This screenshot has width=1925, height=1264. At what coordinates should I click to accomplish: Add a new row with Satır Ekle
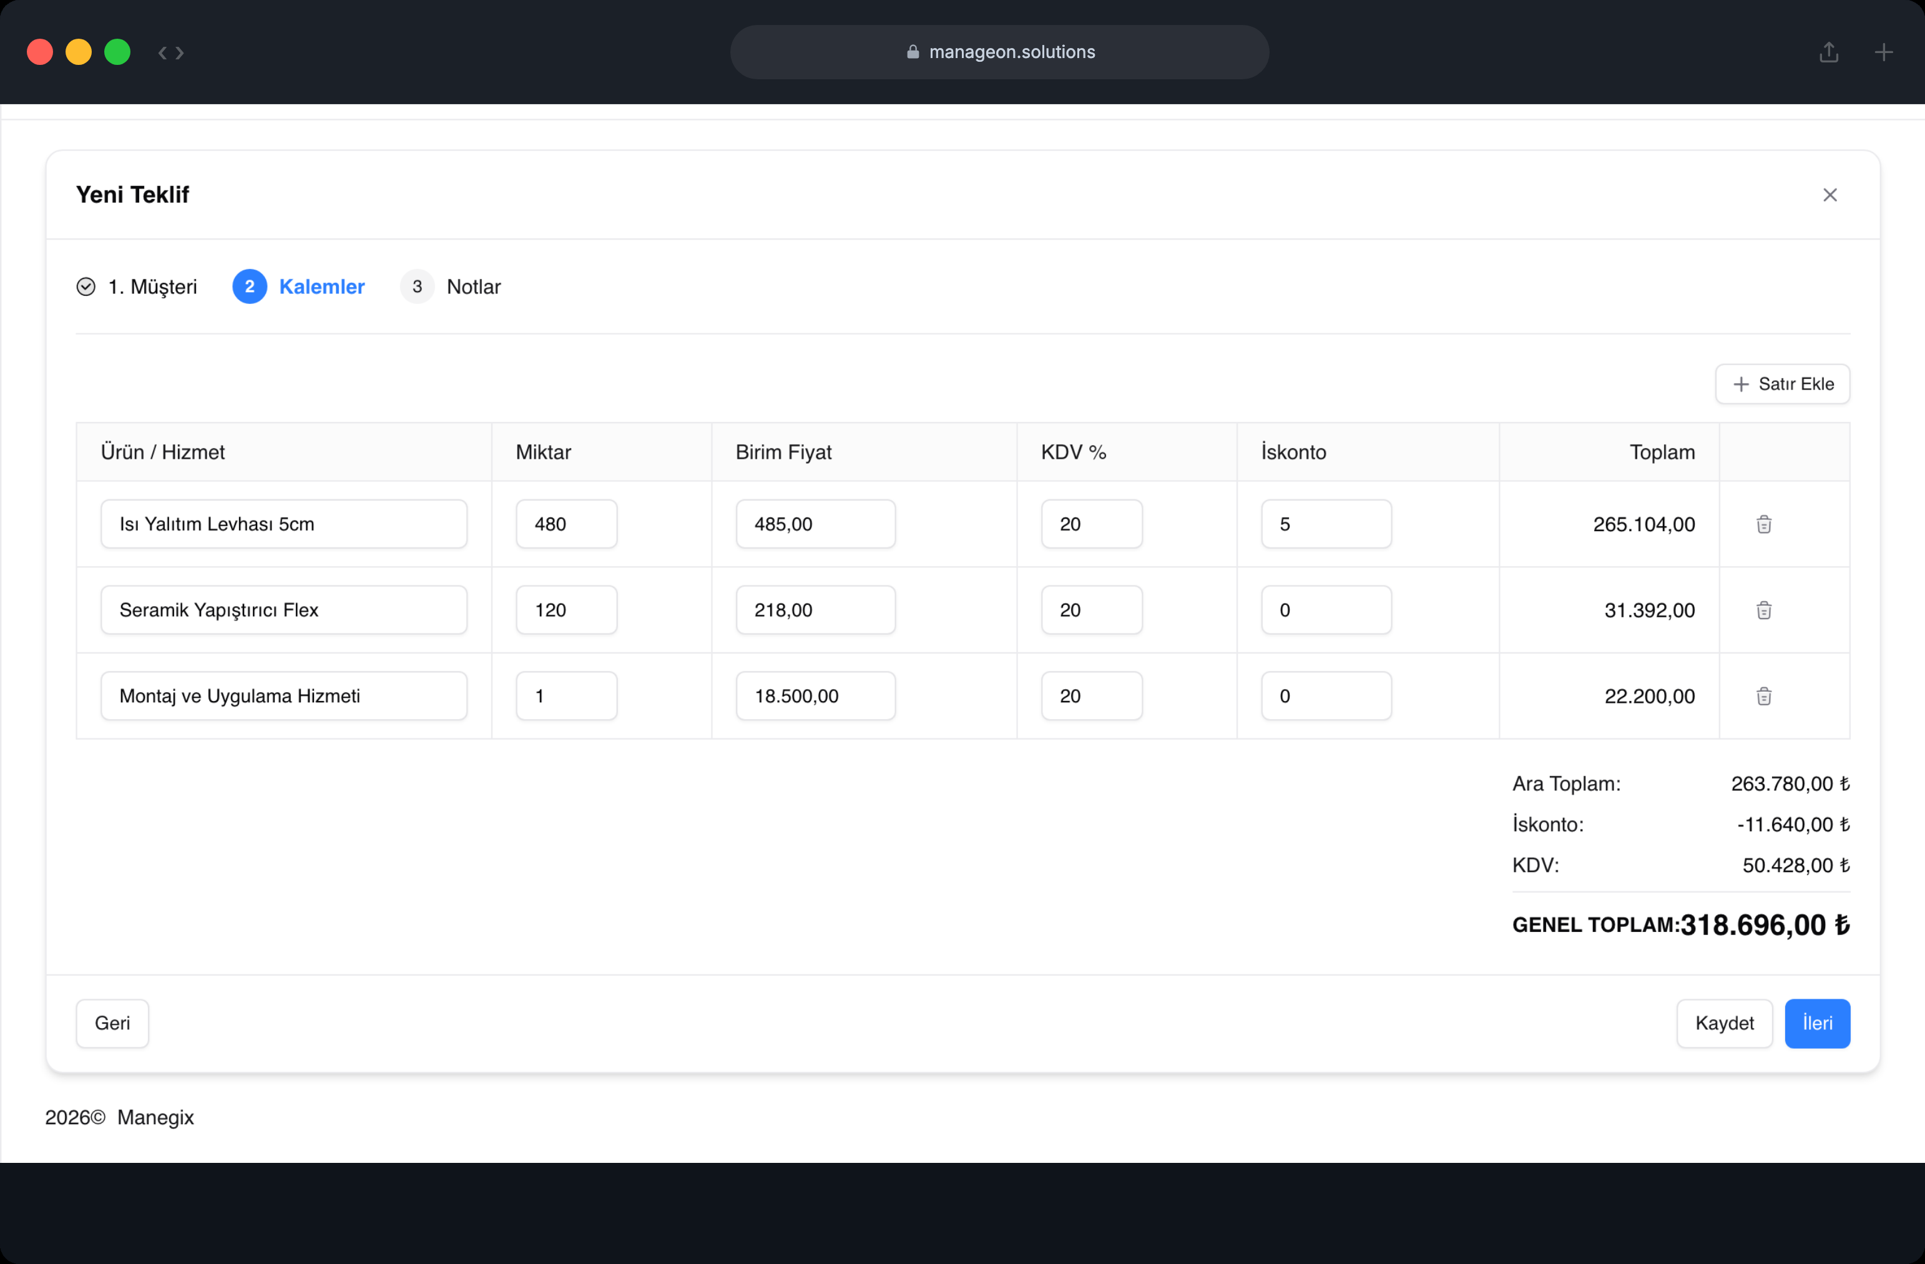click(x=1782, y=383)
